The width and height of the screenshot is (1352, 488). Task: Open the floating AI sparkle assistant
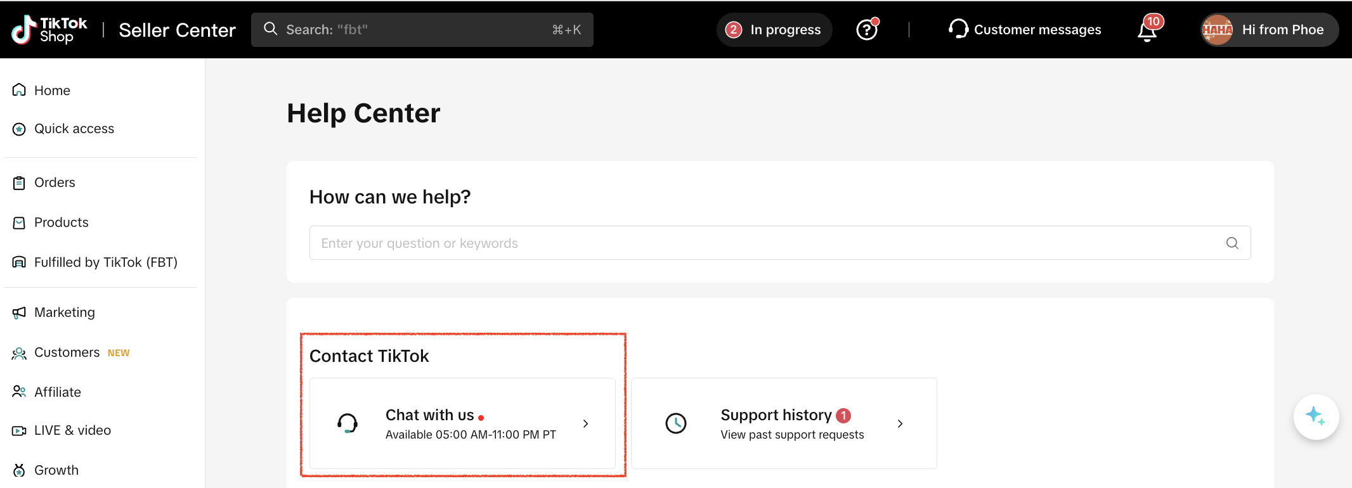coord(1316,416)
